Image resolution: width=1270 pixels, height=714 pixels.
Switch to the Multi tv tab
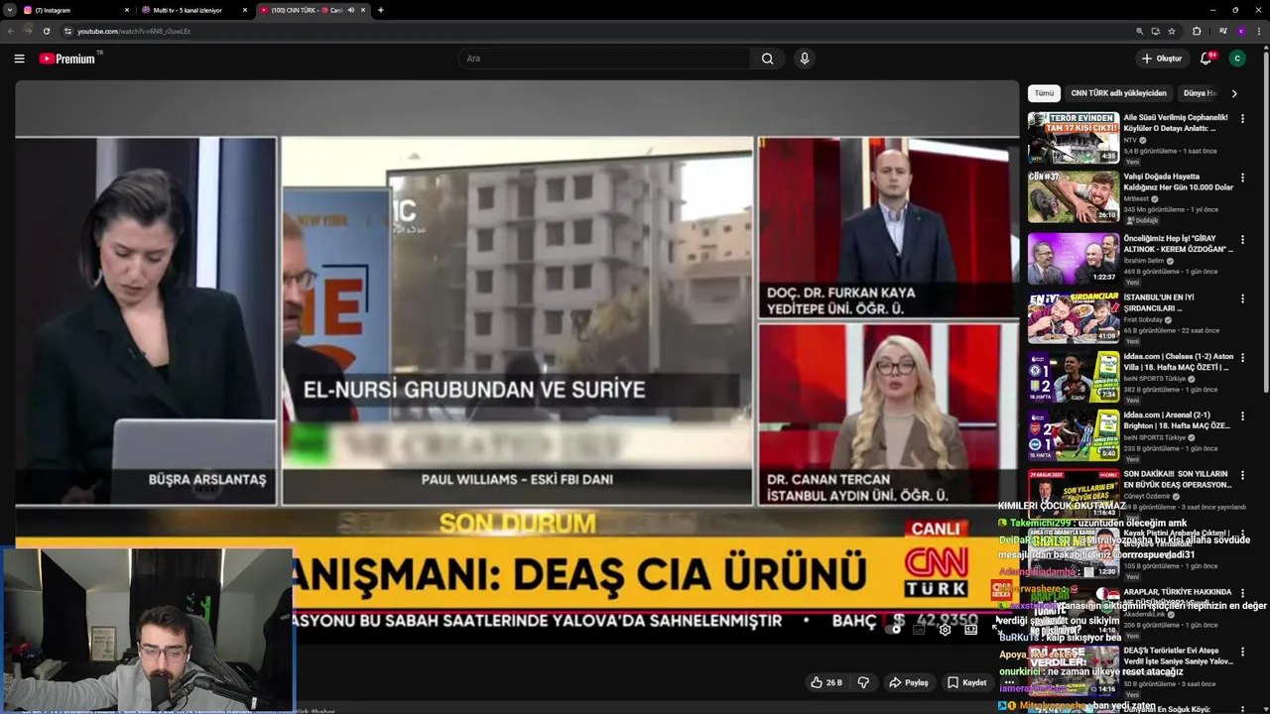(193, 10)
